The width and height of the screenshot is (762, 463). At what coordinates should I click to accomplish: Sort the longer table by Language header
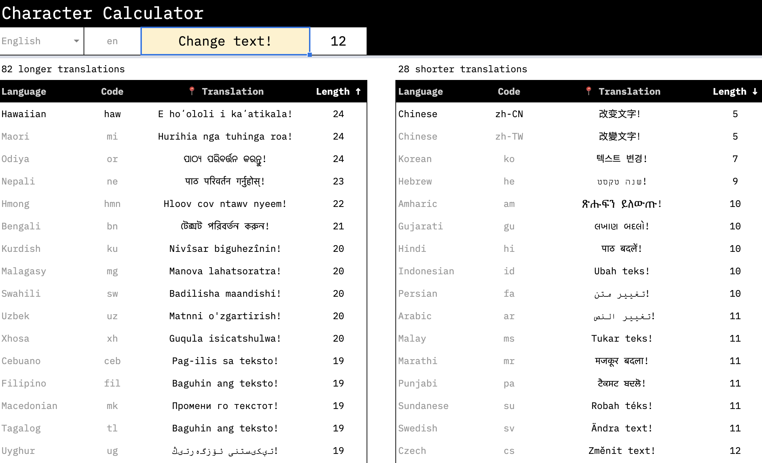pyautogui.click(x=24, y=91)
